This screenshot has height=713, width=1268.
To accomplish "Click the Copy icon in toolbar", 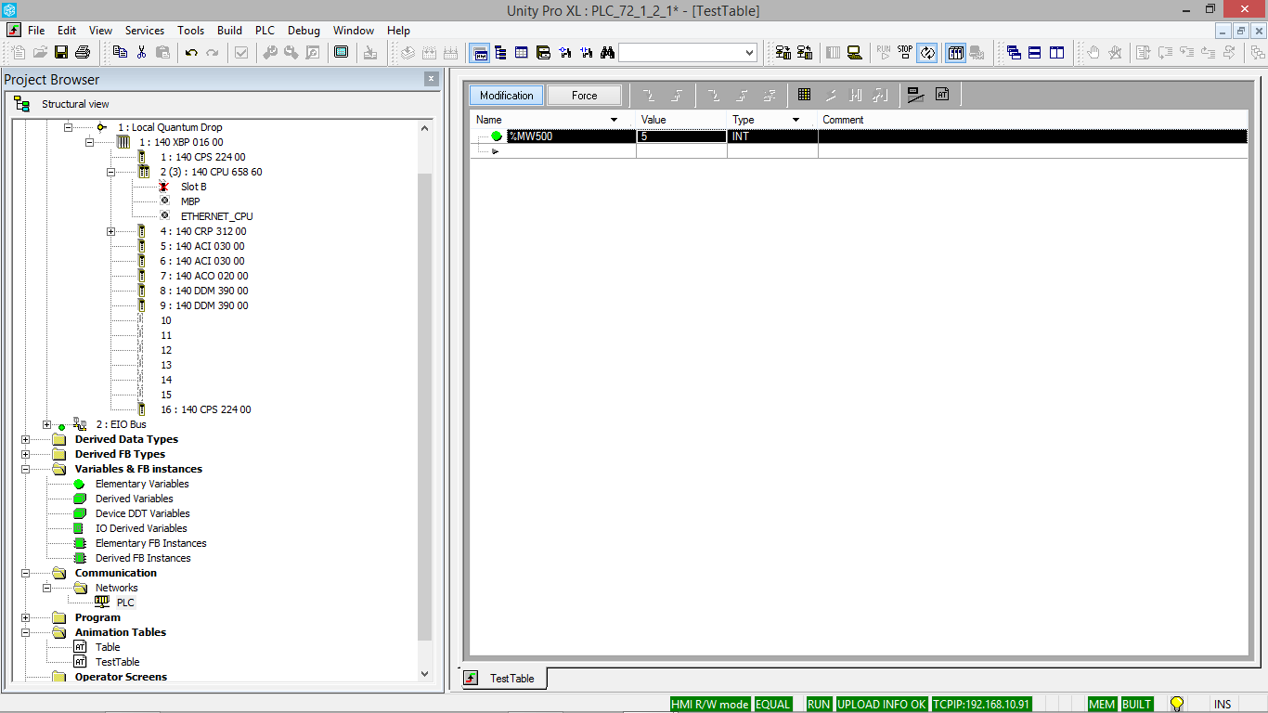I will 120,52.
